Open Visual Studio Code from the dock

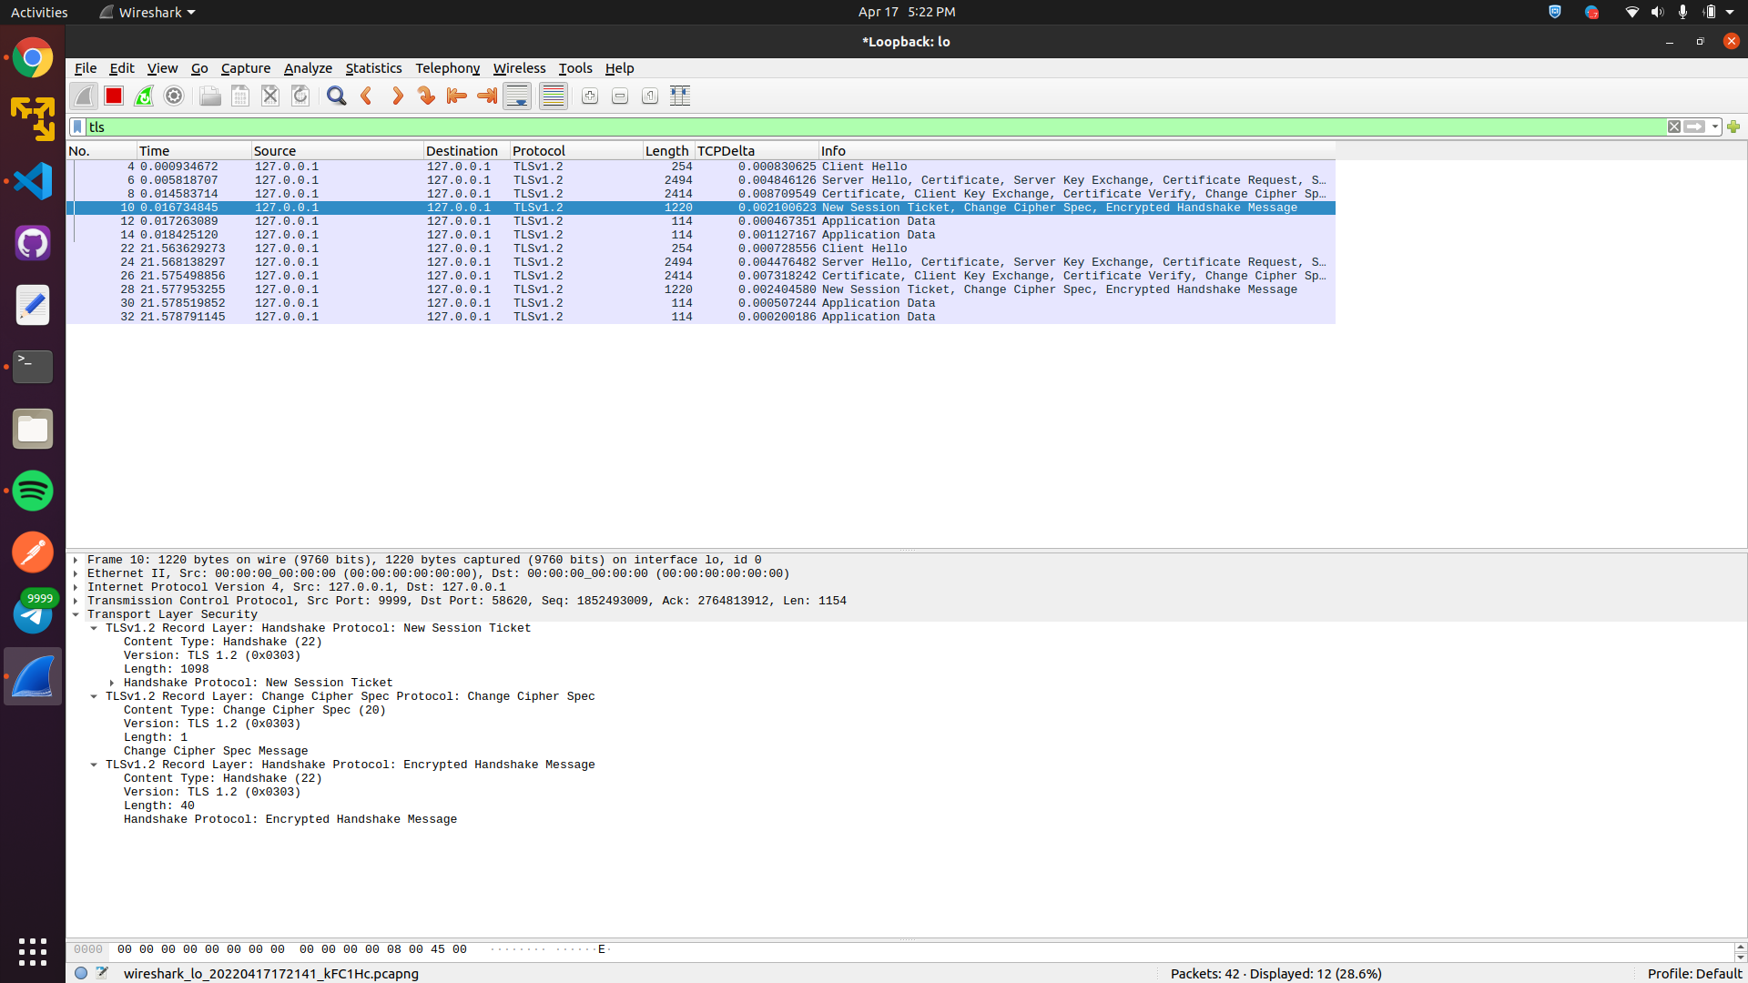point(33,181)
